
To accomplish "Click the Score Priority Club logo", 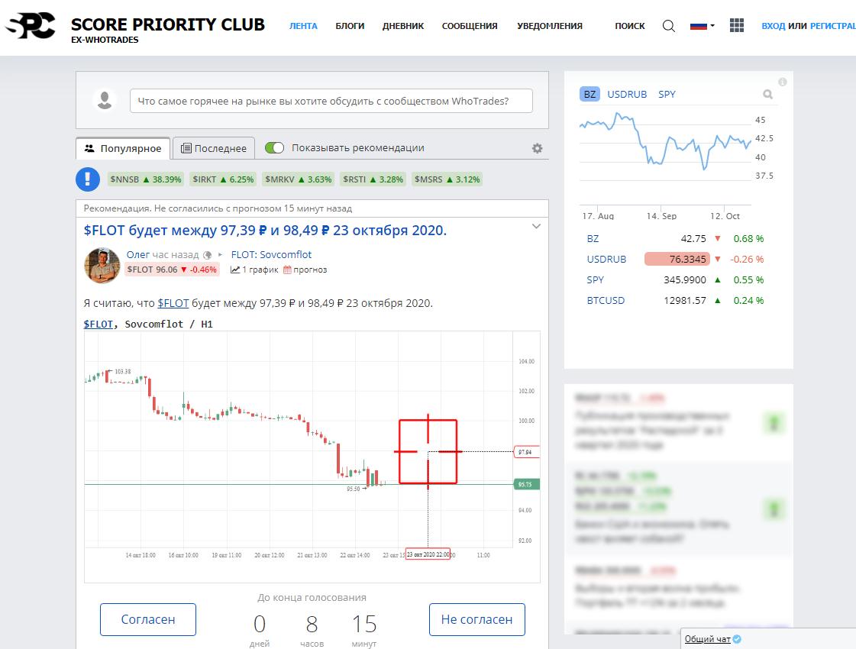I will [x=31, y=27].
